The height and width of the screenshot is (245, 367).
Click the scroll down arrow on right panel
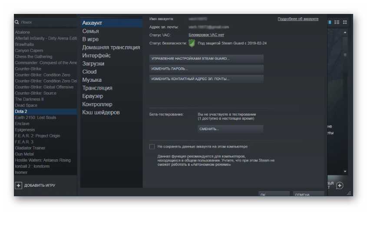tap(345, 171)
